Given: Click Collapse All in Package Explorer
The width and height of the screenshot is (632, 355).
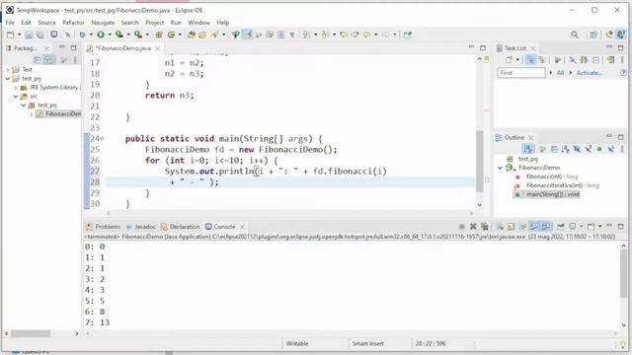Looking at the screenshot, I should pos(38,60).
